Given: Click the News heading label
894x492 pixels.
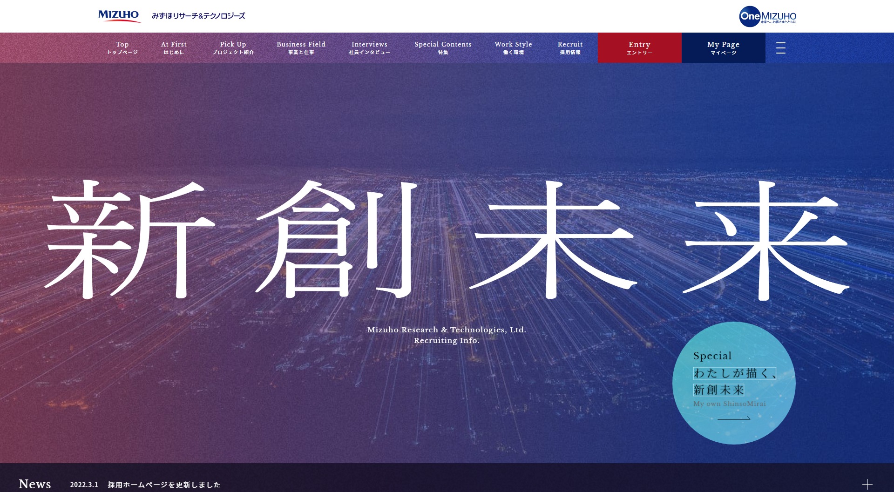Looking at the screenshot, I should click(35, 484).
